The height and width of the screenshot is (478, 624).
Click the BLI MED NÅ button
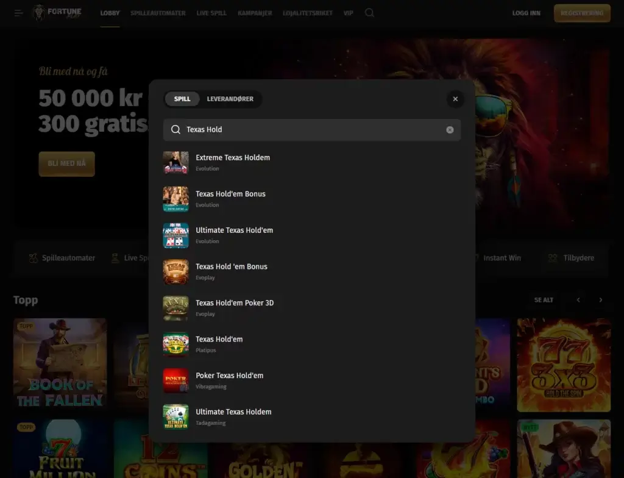(x=67, y=164)
